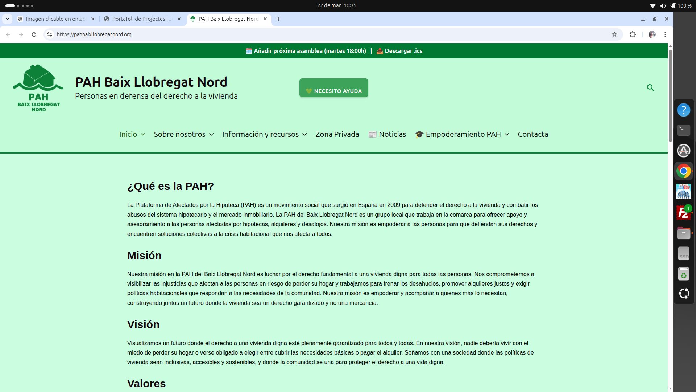Click the battery indicator in top bar
696x392 pixels.
click(681, 6)
